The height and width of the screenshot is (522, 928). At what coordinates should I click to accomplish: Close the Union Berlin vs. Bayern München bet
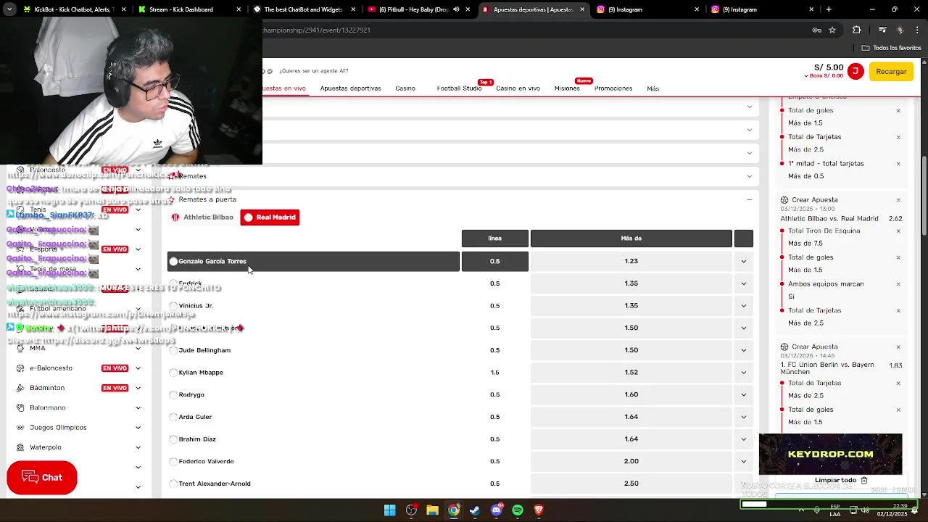898,347
